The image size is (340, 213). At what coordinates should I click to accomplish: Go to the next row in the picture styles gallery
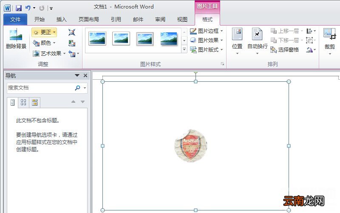[x=184, y=40]
